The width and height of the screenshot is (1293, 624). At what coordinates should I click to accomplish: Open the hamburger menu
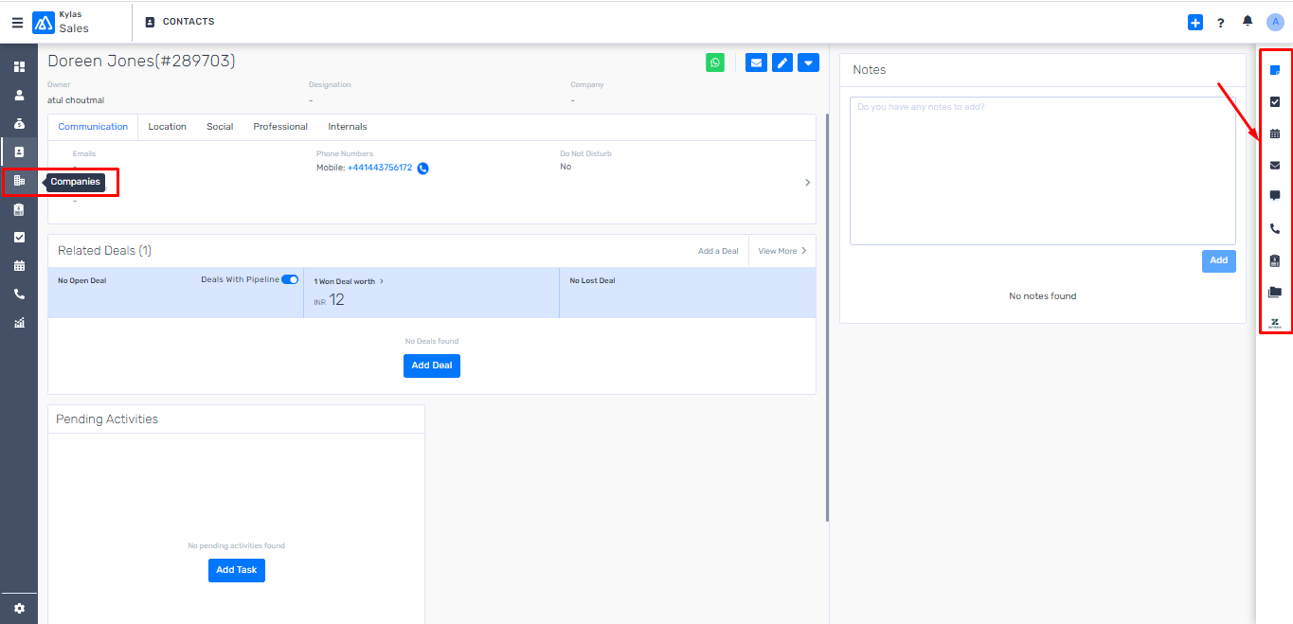pyautogui.click(x=17, y=23)
